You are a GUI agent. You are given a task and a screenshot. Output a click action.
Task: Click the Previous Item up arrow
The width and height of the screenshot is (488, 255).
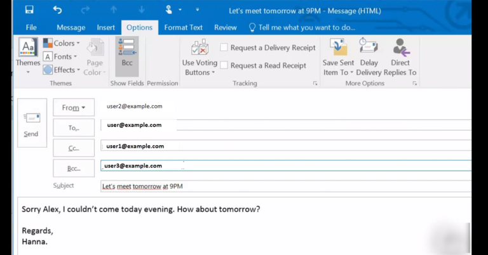(114, 10)
